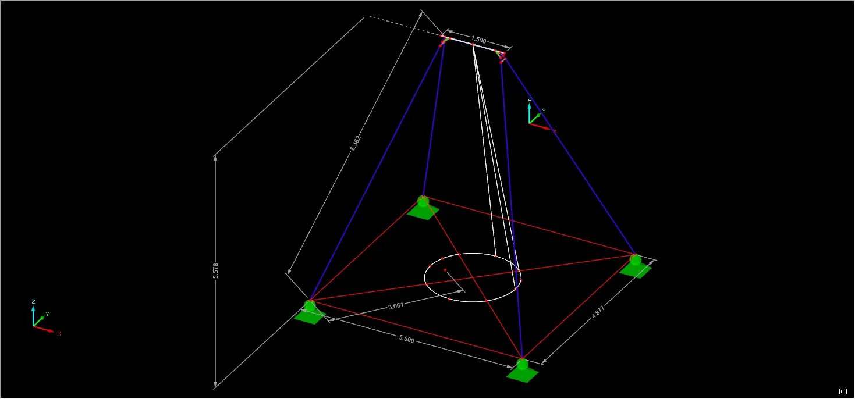Screen dimensions: 855x399
Task: Click the [m] unit indicator
Action: pos(842,390)
